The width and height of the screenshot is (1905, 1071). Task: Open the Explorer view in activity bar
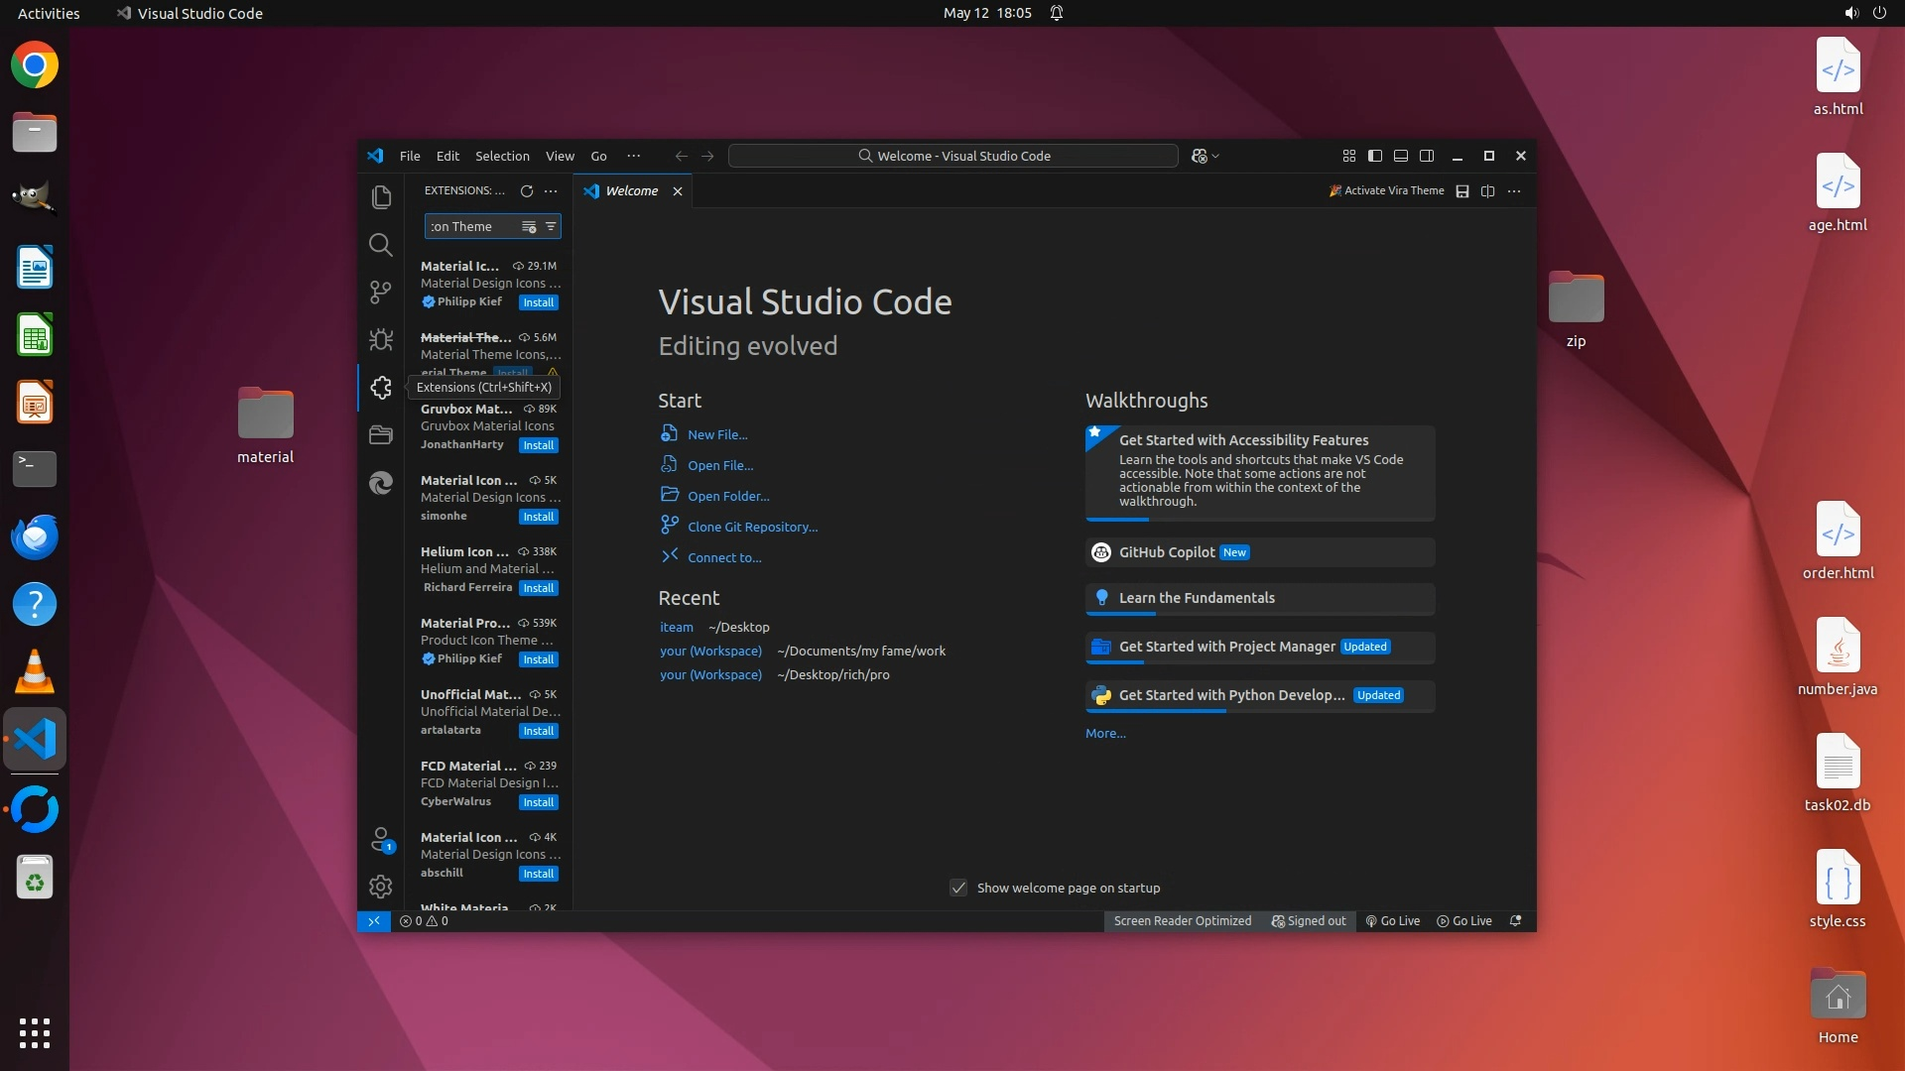(381, 197)
